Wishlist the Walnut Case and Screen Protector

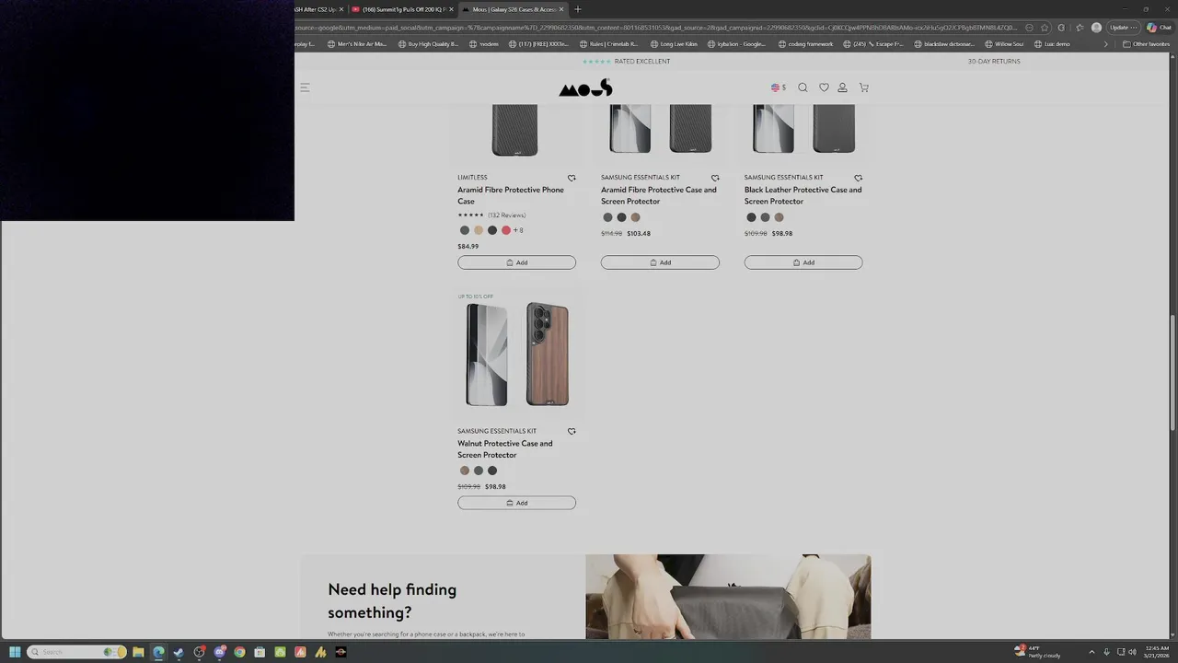pos(572,431)
